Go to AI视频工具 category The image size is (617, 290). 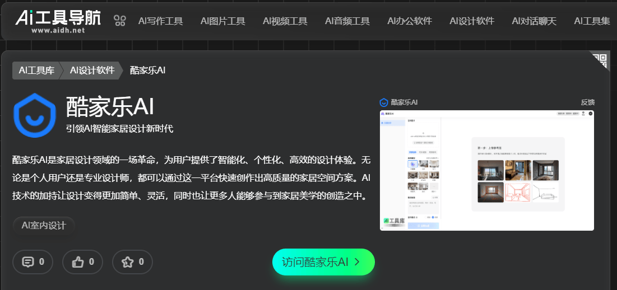[x=285, y=21]
